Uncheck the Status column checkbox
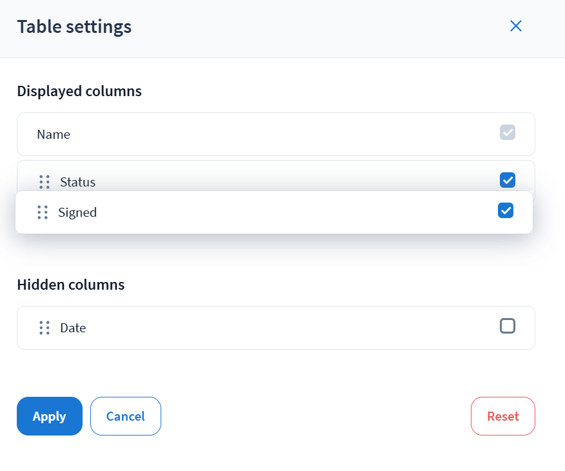 [508, 180]
